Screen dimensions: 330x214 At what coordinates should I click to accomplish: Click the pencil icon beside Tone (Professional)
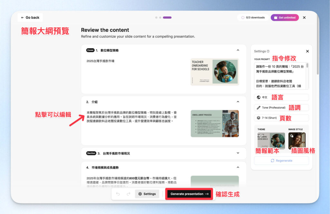click(258, 107)
